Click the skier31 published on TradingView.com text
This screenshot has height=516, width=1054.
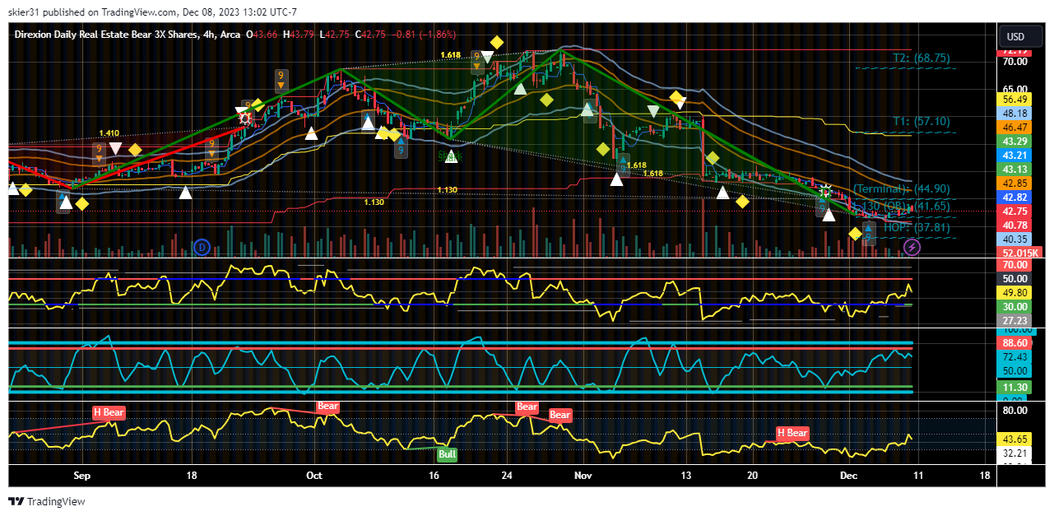92,12
